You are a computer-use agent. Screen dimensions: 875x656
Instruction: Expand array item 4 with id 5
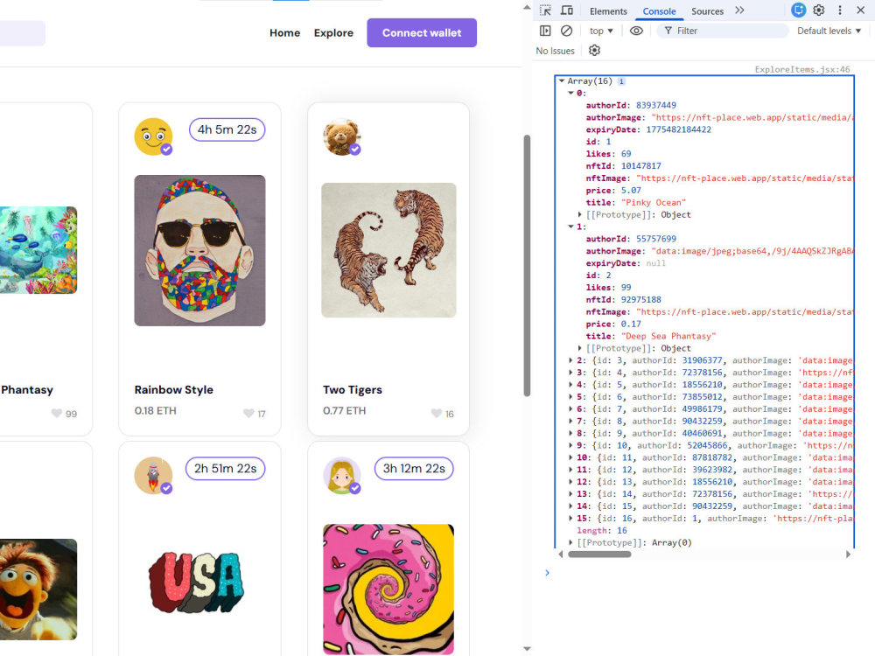pyautogui.click(x=570, y=385)
